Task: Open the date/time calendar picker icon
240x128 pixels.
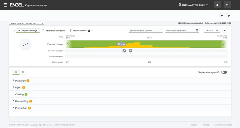Action: click(x=197, y=30)
